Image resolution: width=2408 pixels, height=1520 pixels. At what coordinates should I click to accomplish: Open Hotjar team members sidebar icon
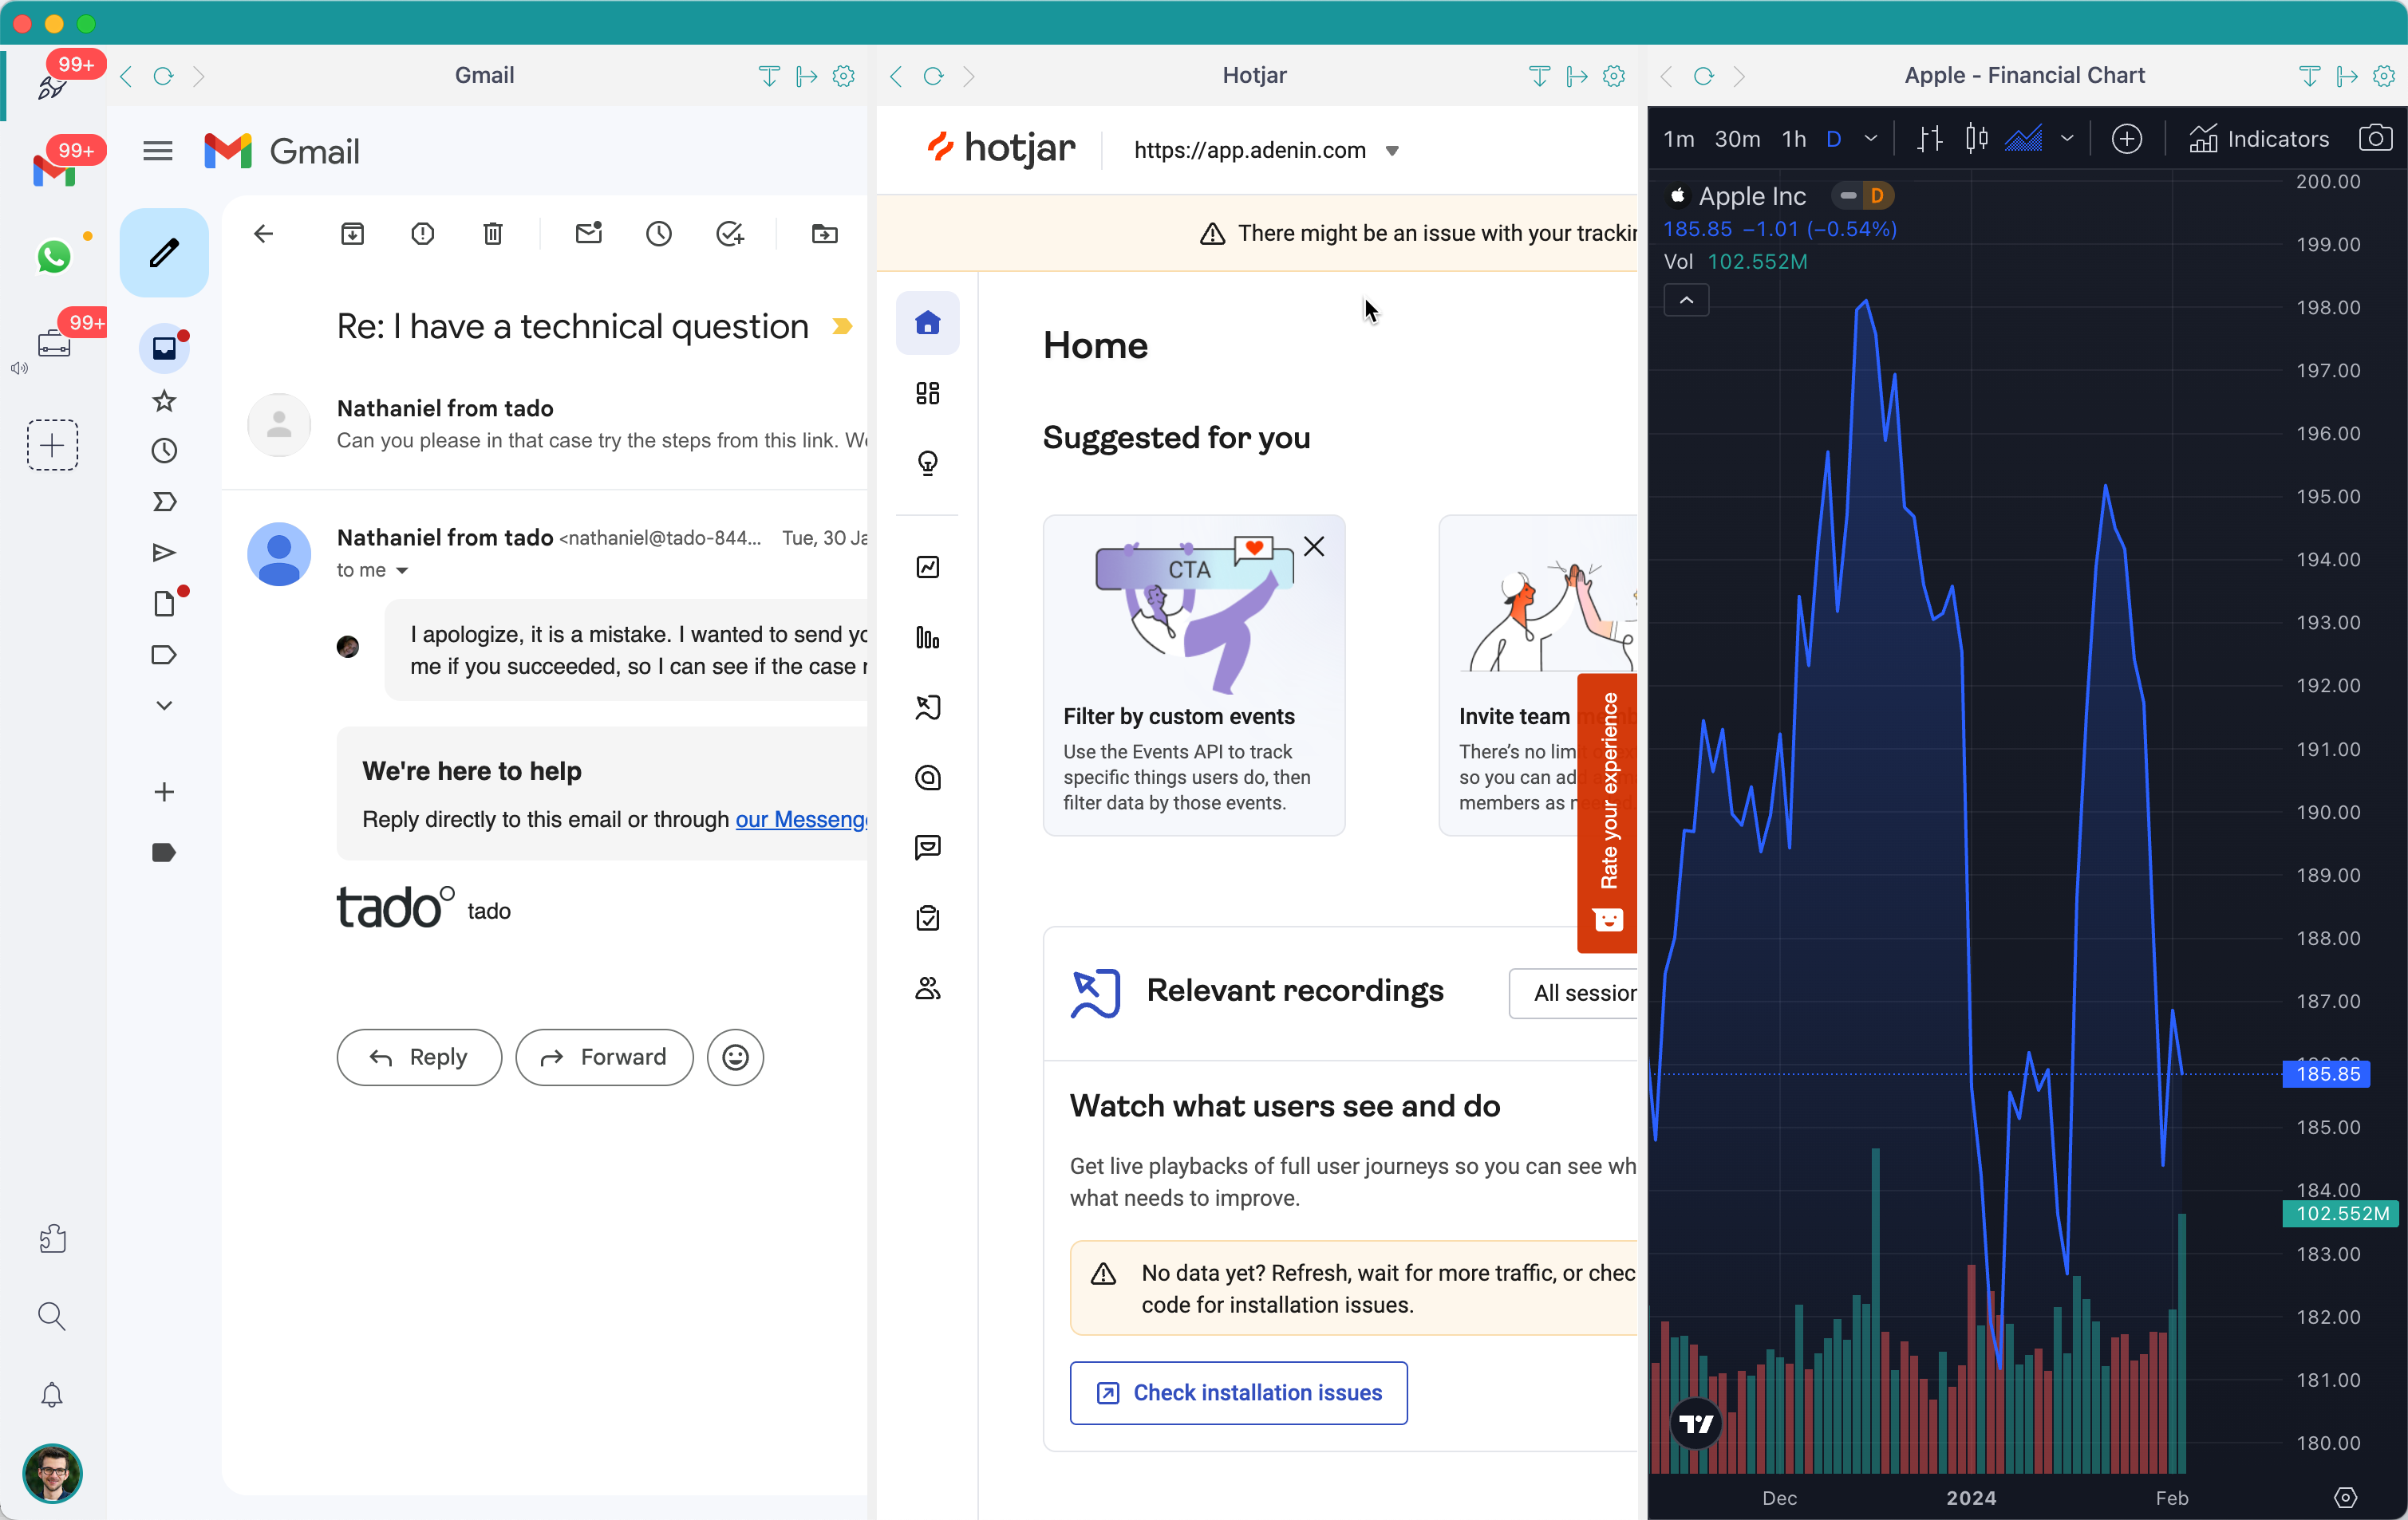pos(928,988)
